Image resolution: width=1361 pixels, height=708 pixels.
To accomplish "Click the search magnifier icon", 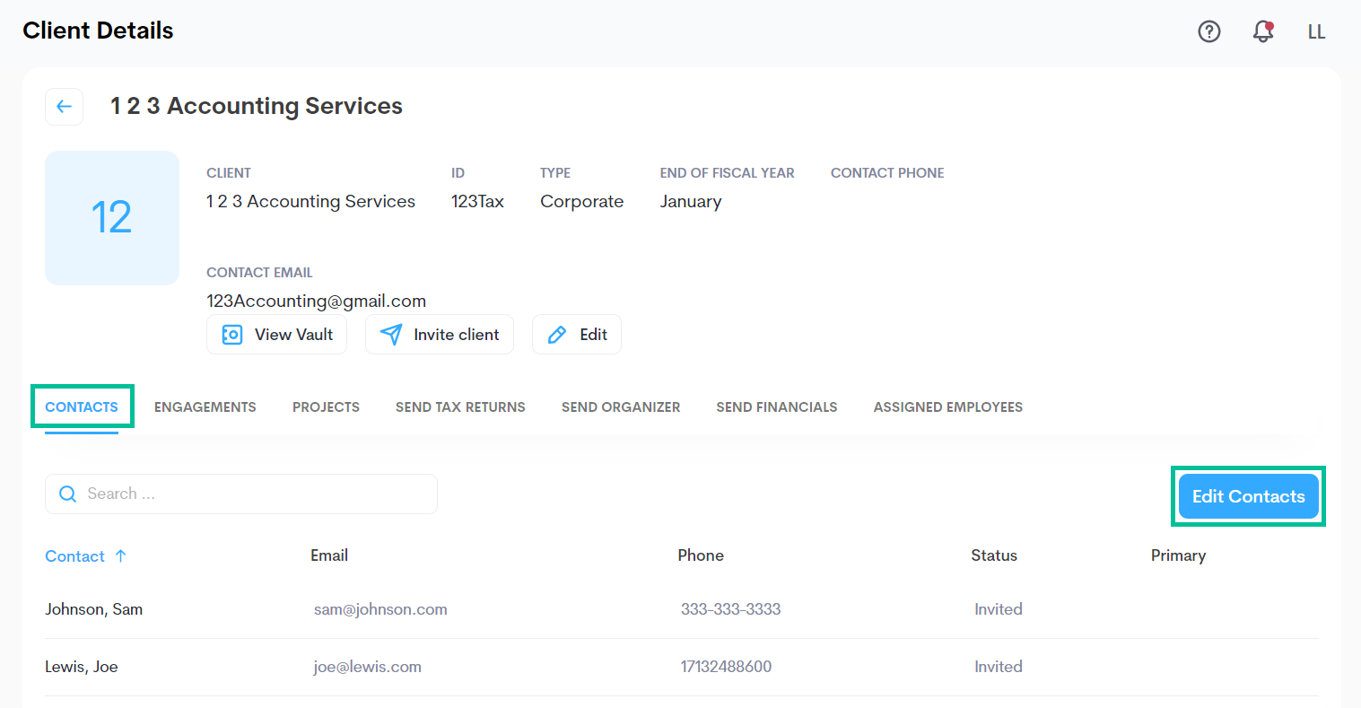I will click(x=67, y=494).
